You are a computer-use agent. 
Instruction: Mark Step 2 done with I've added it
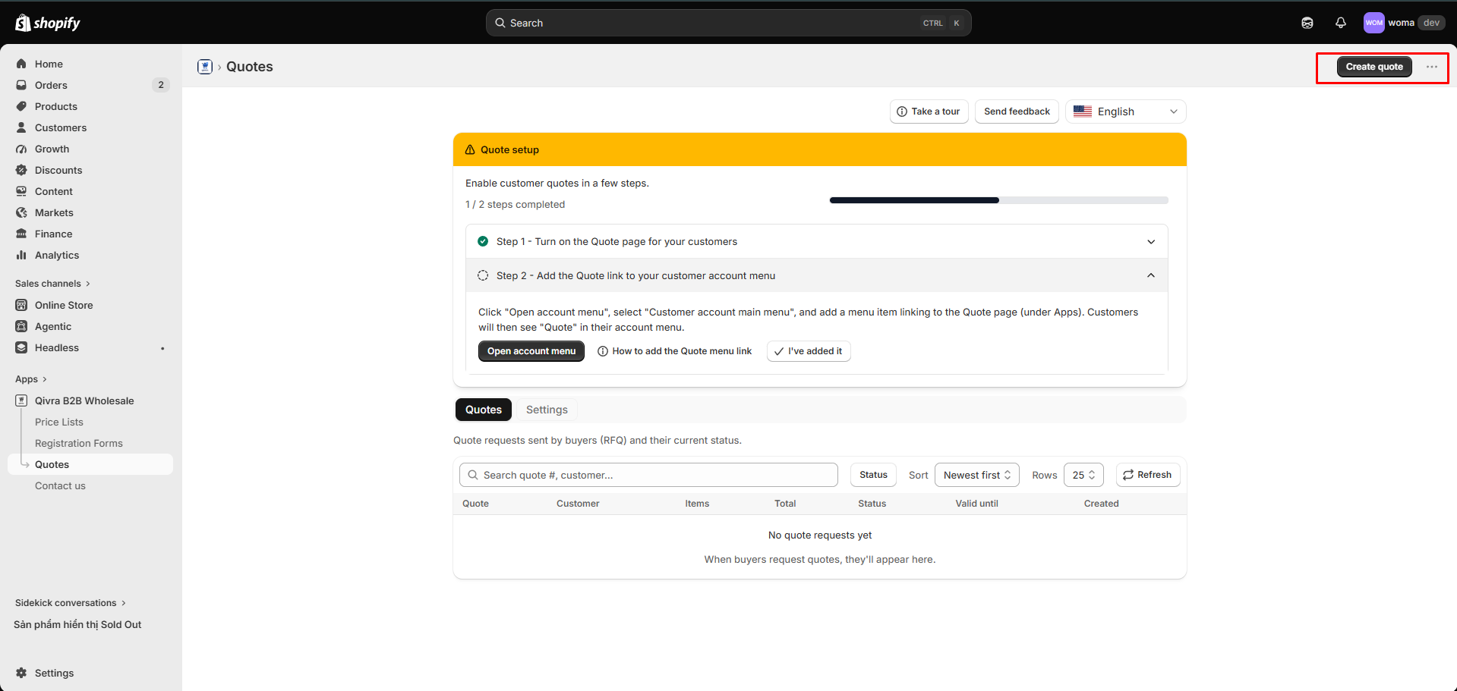(x=809, y=351)
